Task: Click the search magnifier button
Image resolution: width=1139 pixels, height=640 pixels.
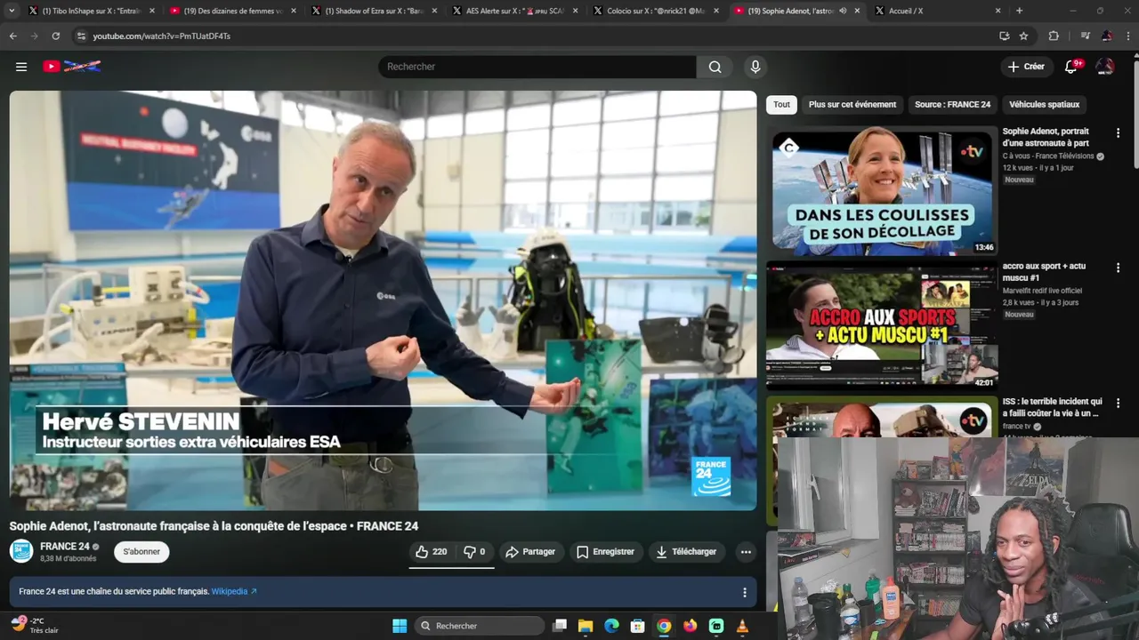Action: click(715, 67)
